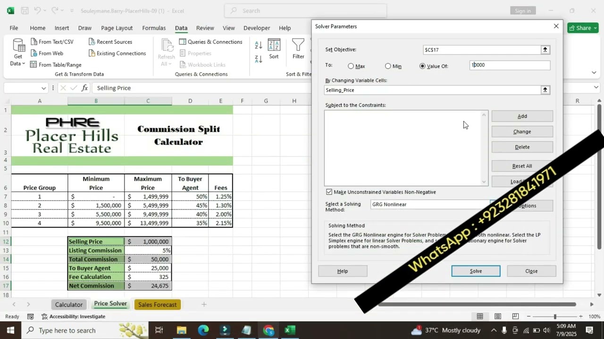This screenshot has width=604, height=339.
Task: Expand the Name Box dropdown
Action: (x=43, y=88)
